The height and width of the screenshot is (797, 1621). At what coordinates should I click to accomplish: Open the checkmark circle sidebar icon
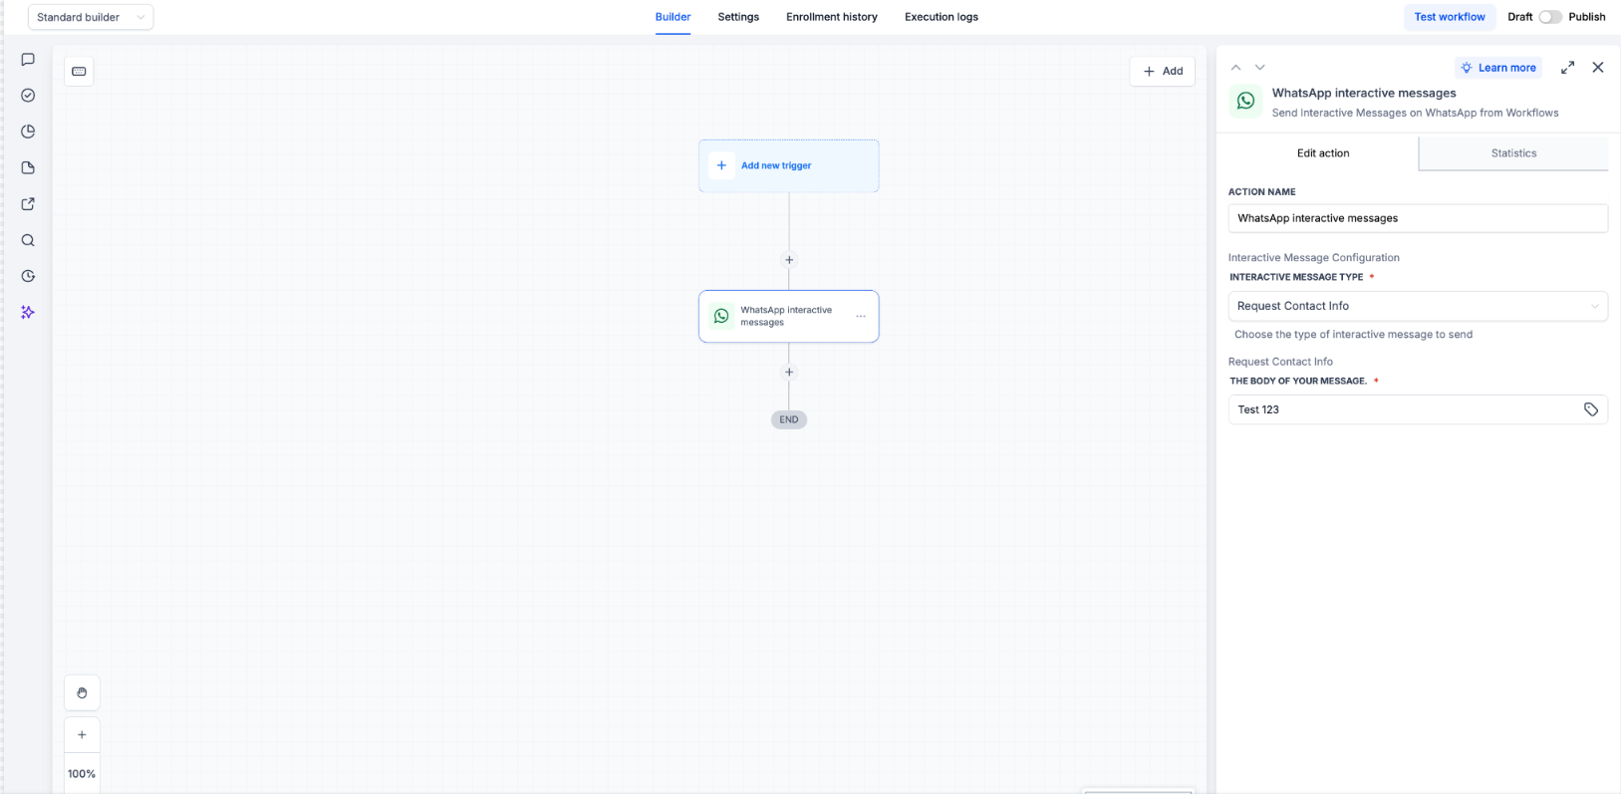coord(28,96)
